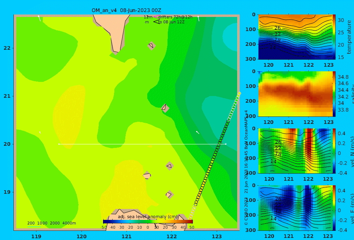This screenshot has height=240, width=354.
Task: Select the island marker near 19.5N 122E
Action: (170, 166)
